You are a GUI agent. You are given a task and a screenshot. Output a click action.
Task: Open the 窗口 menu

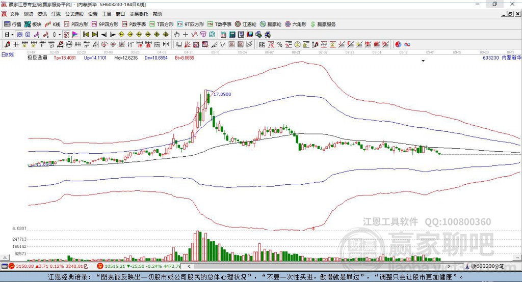pyautogui.click(x=120, y=14)
